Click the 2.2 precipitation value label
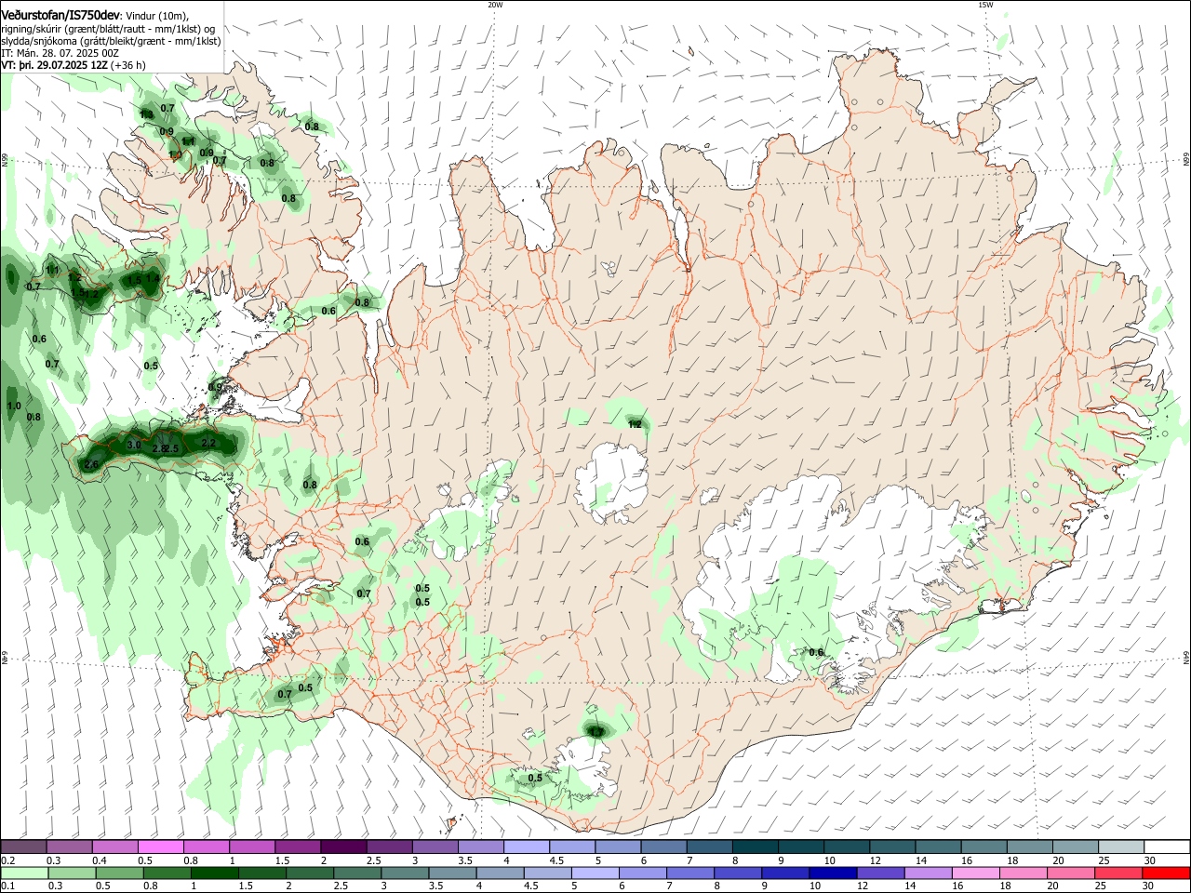Viewport: 1191px width, 893px height. (x=208, y=444)
